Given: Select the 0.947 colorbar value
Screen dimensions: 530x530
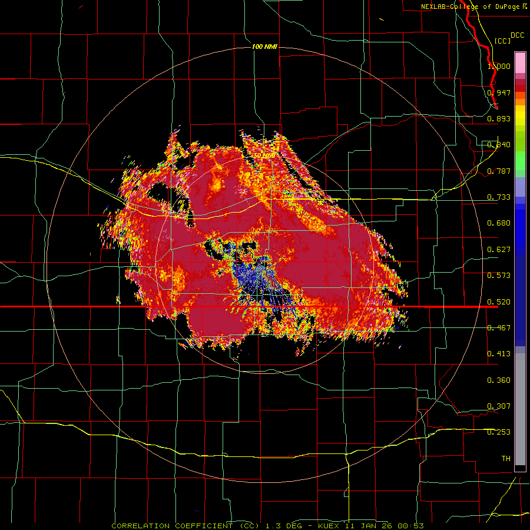Looking at the screenshot, I should (499, 92).
